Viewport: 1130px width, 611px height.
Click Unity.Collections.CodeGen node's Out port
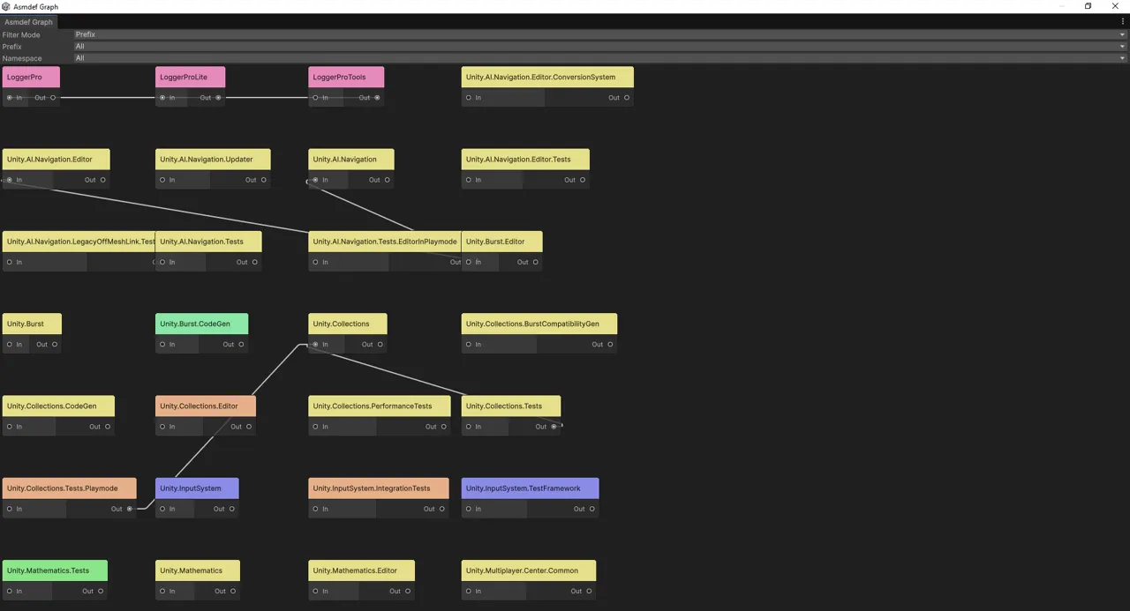coord(108,427)
